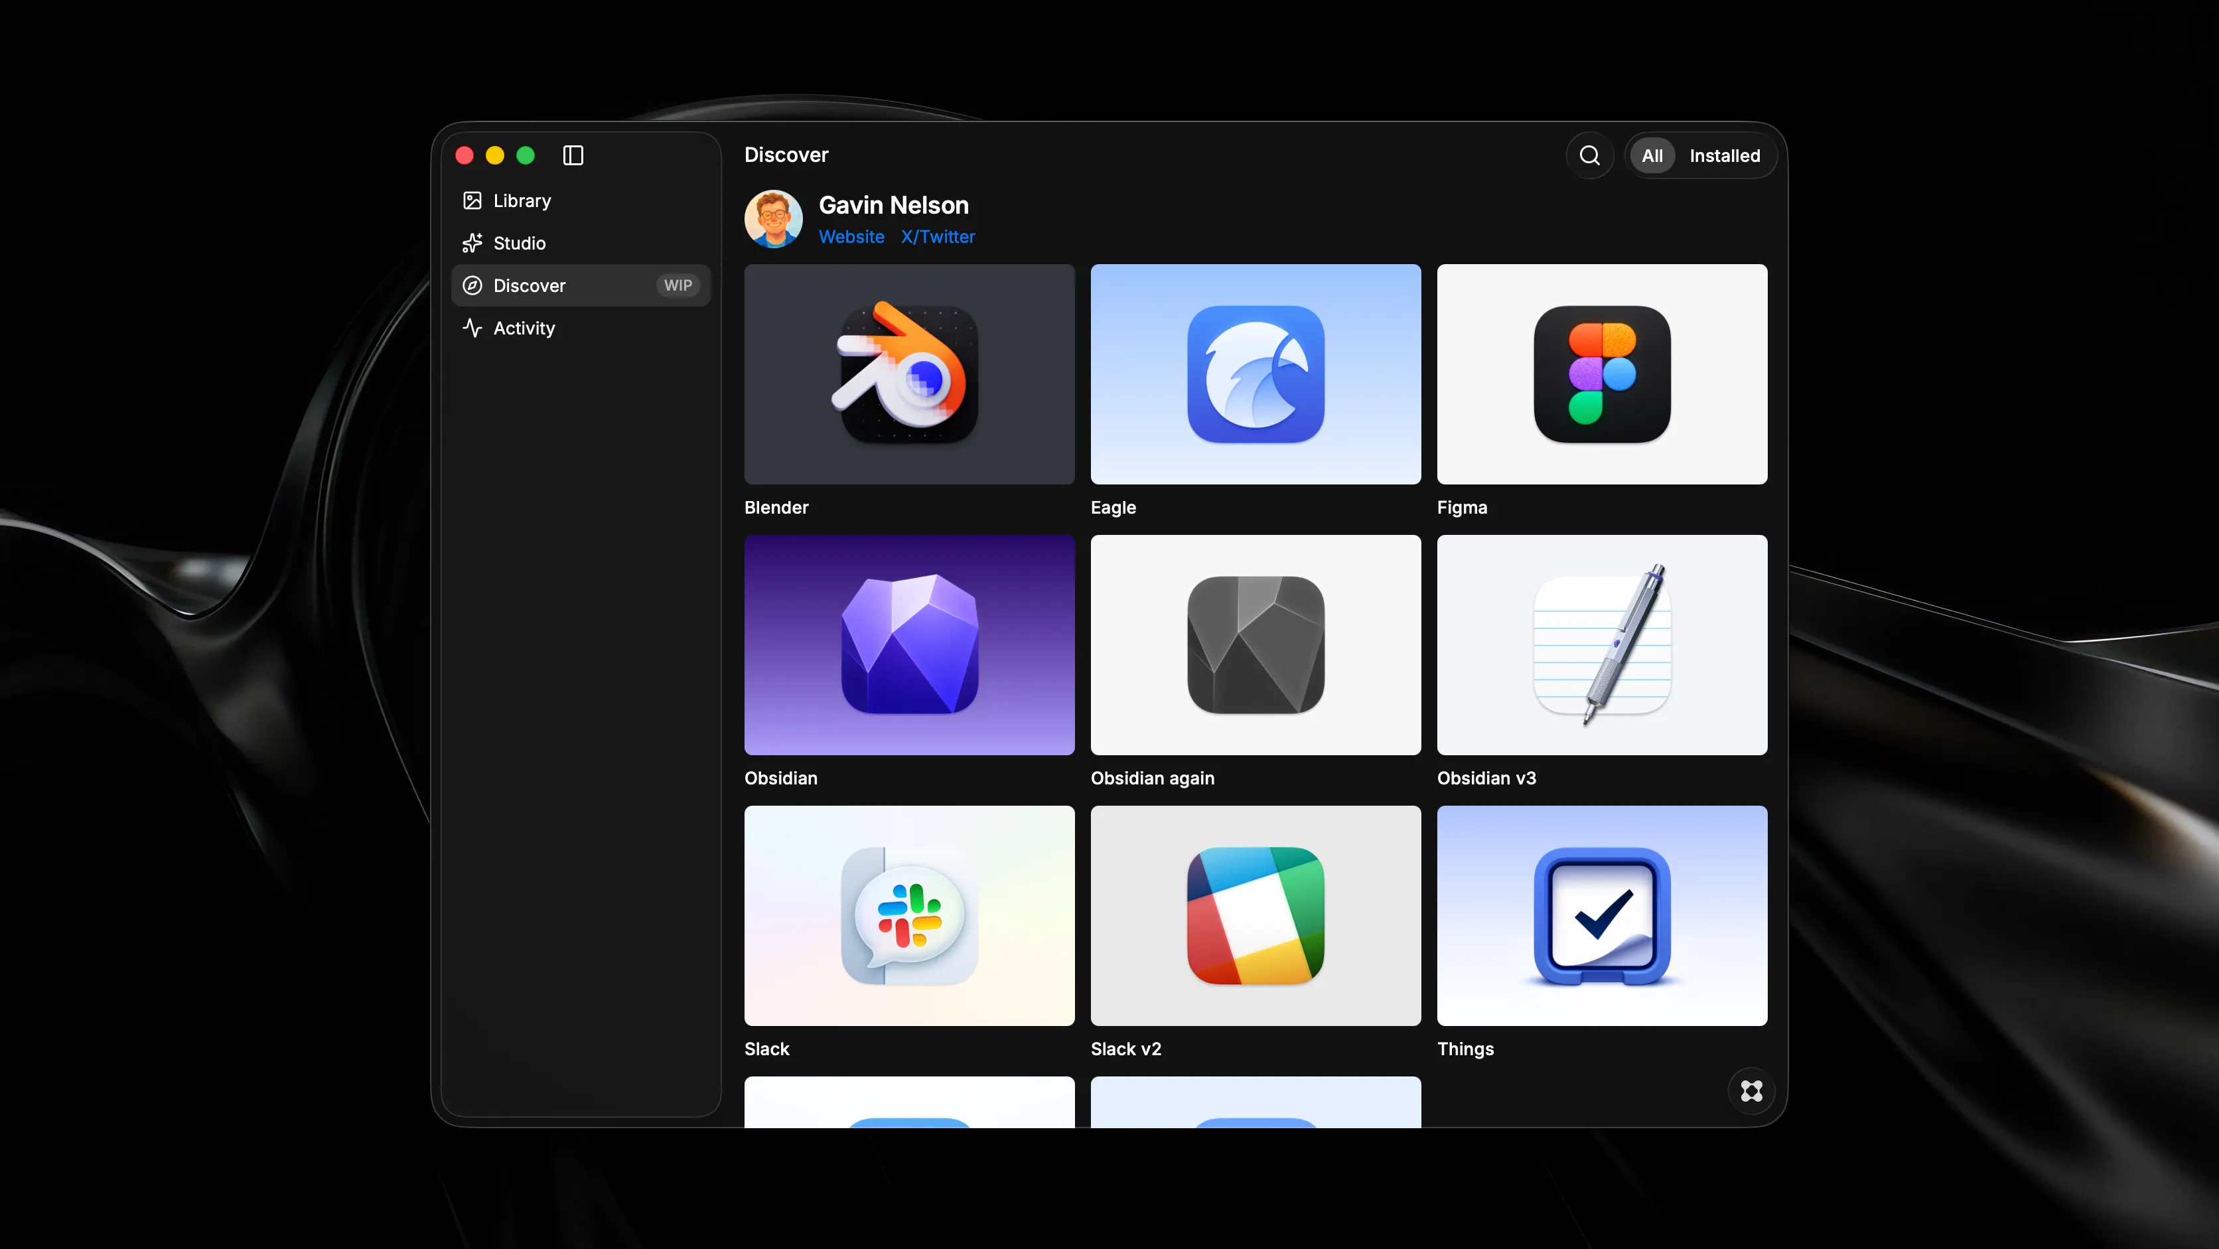
Task: Click the Gavin Nelson name heading
Action: 893,205
